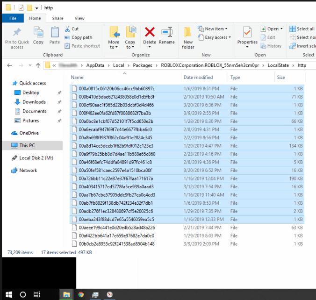Click the Back navigation arrow
The image size is (316, 300).
click(9, 65)
